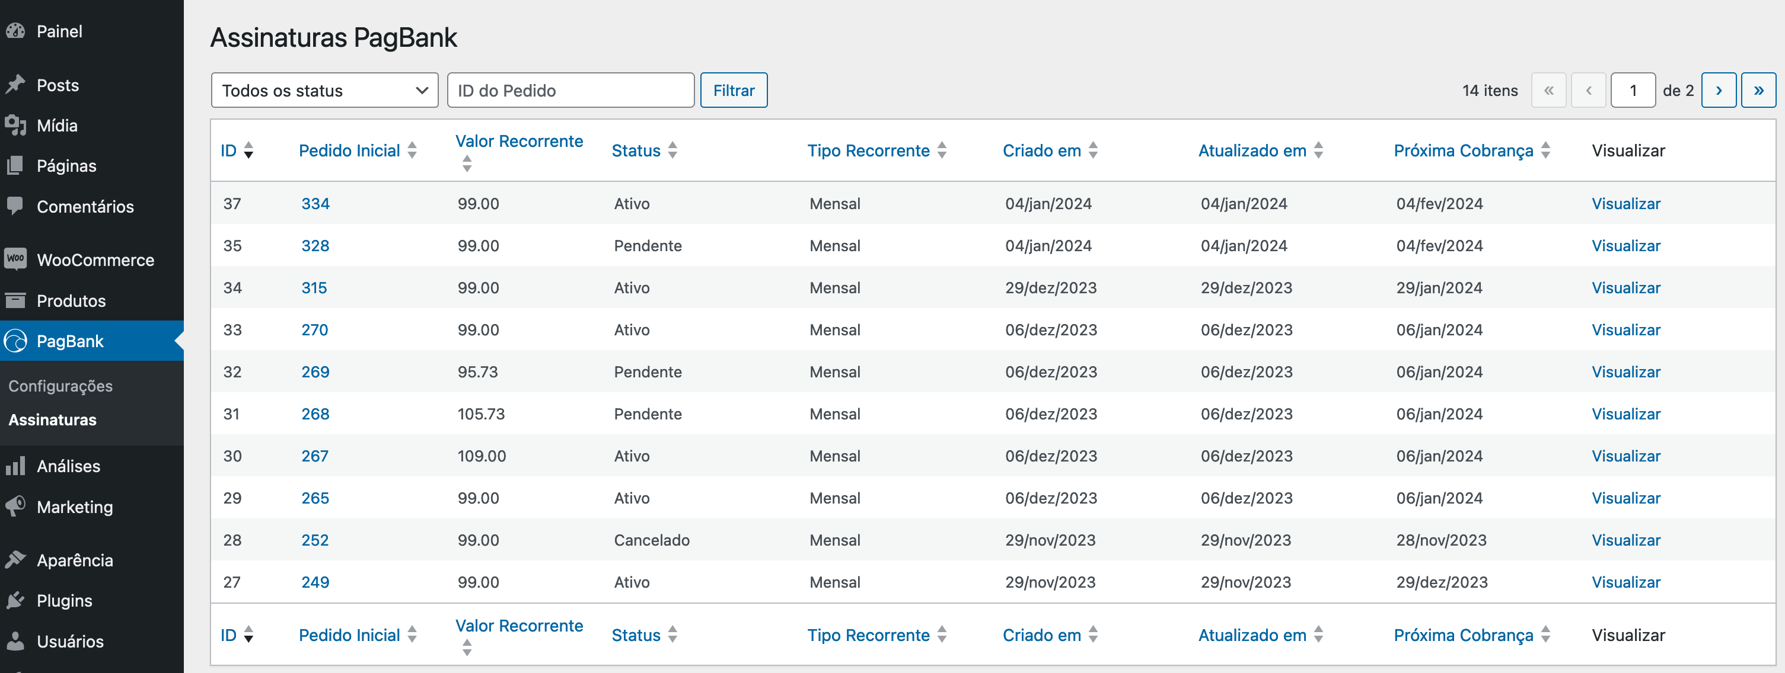Click Visualizar for subscription 30
Image resolution: width=1785 pixels, height=673 pixels.
(1625, 456)
